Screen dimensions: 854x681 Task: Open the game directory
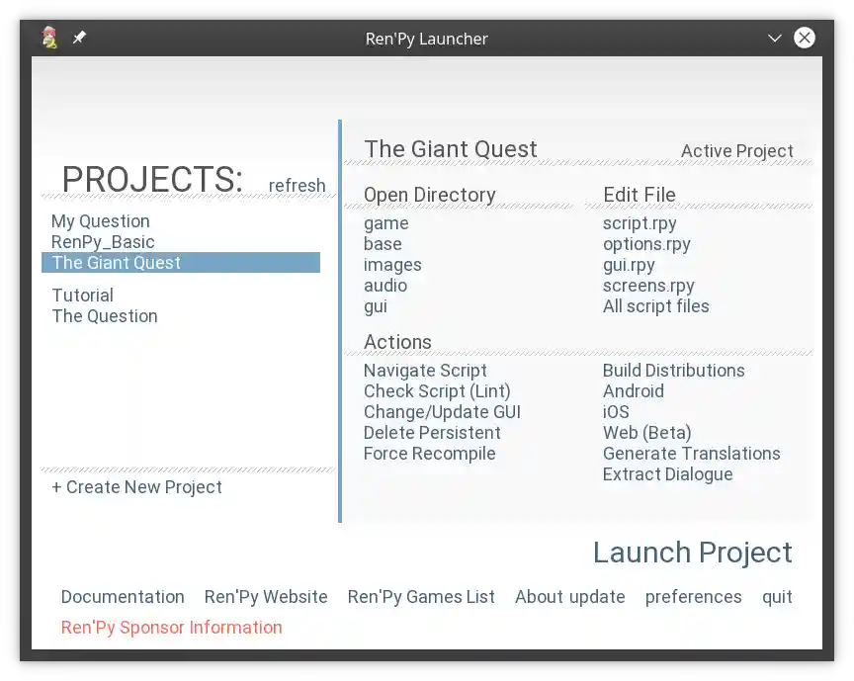pos(385,222)
